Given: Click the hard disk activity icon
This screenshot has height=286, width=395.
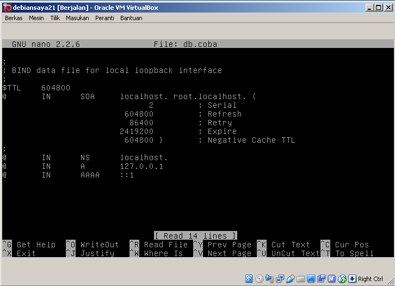Looking at the screenshot, I should tap(249, 279).
